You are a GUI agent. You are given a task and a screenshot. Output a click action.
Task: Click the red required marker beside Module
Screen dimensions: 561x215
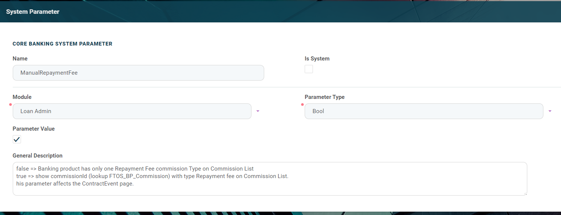[10, 105]
